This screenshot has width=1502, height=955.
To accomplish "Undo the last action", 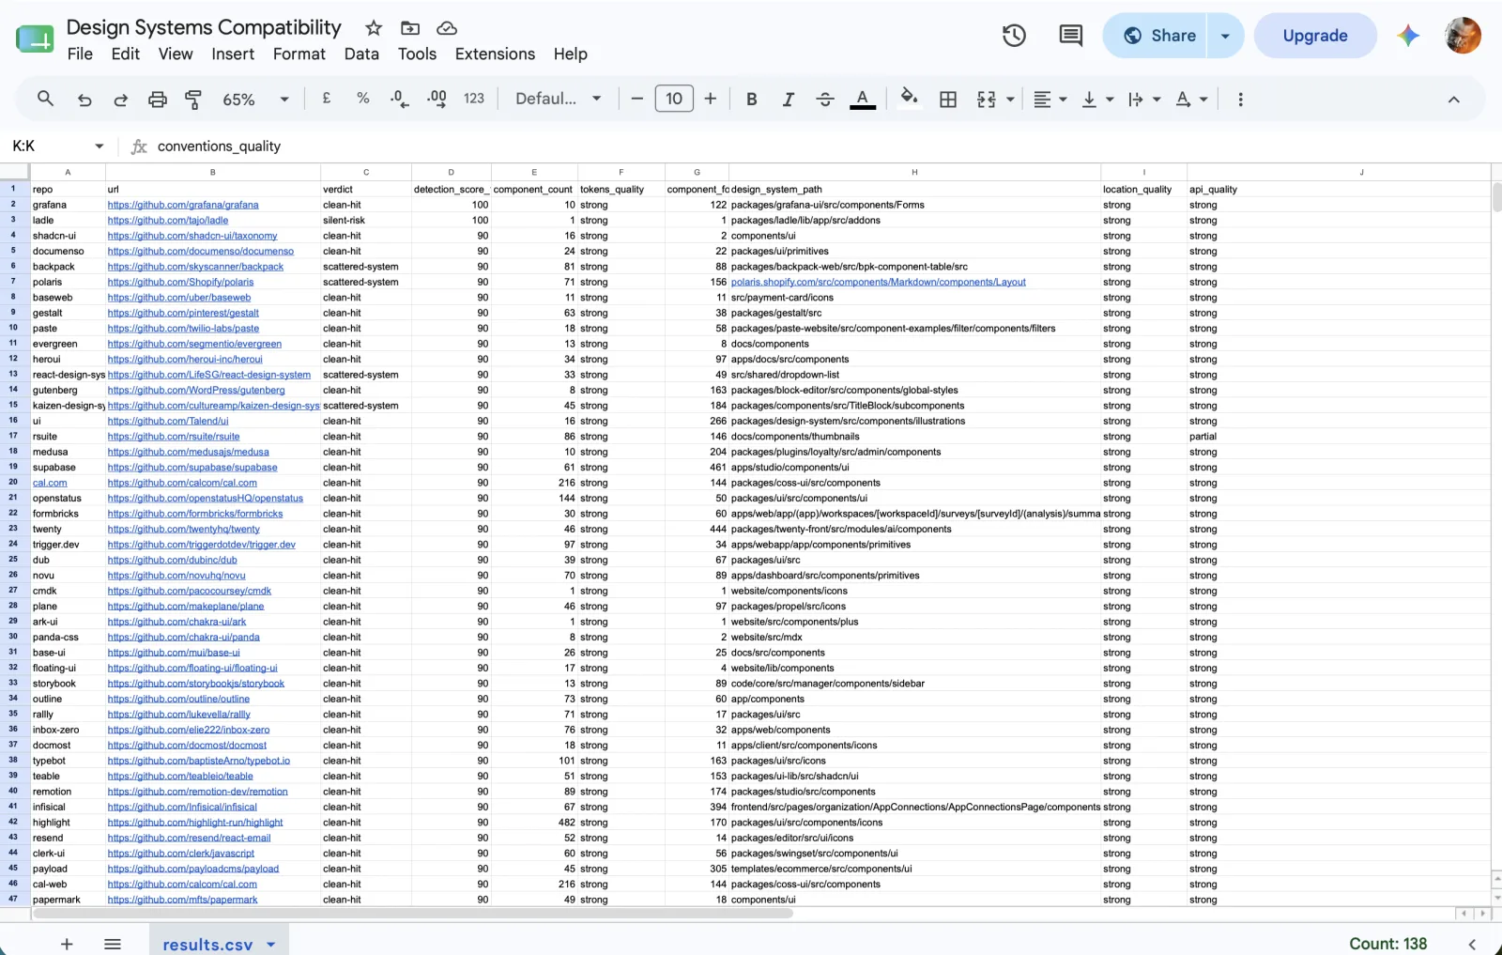I will [84, 99].
